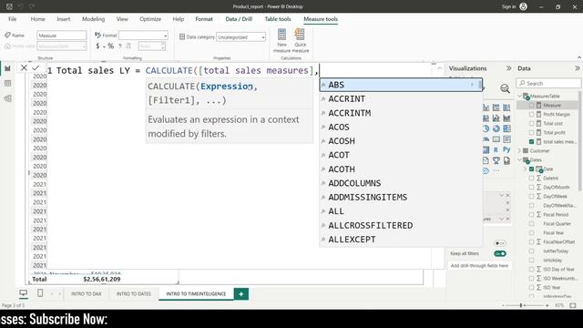The height and width of the screenshot is (328, 583).
Task: Select the trophy-shaped visual icon
Action: 496,160
